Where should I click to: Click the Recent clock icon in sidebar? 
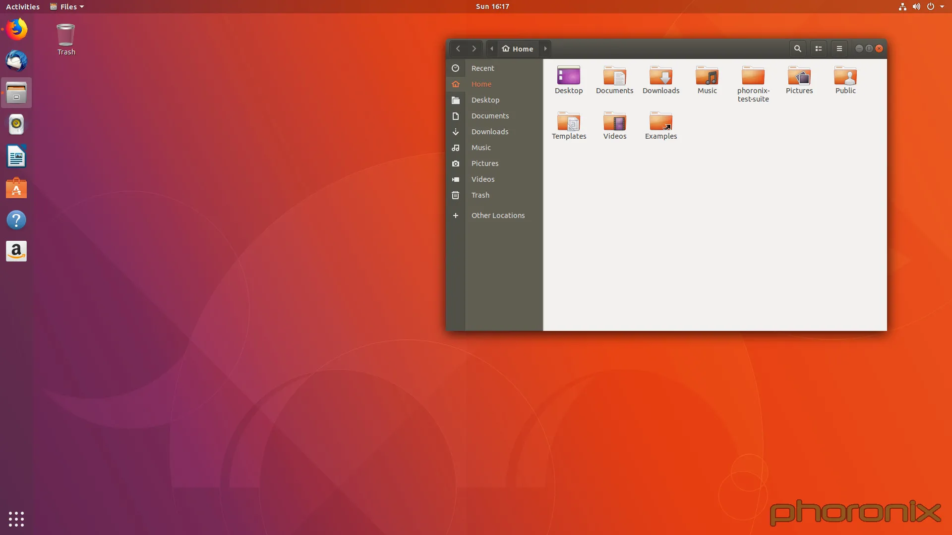click(456, 68)
